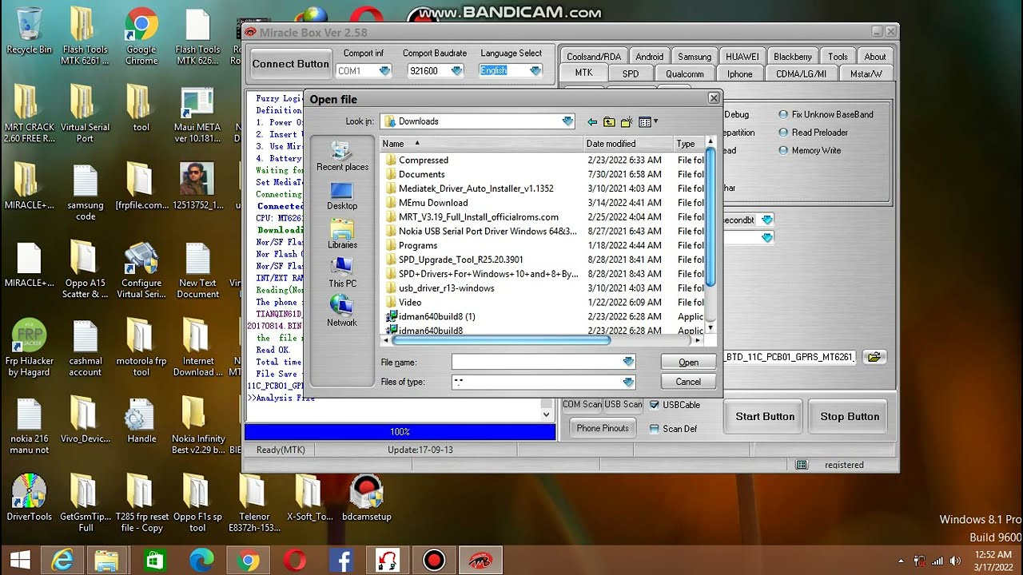Click the blue 100% progress bar
The image size is (1023, 575).
400,432
